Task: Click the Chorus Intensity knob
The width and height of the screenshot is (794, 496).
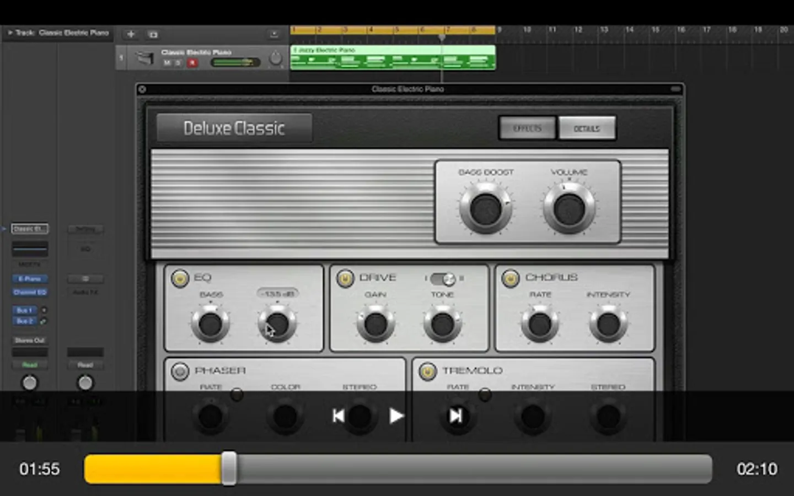Action: click(x=608, y=324)
